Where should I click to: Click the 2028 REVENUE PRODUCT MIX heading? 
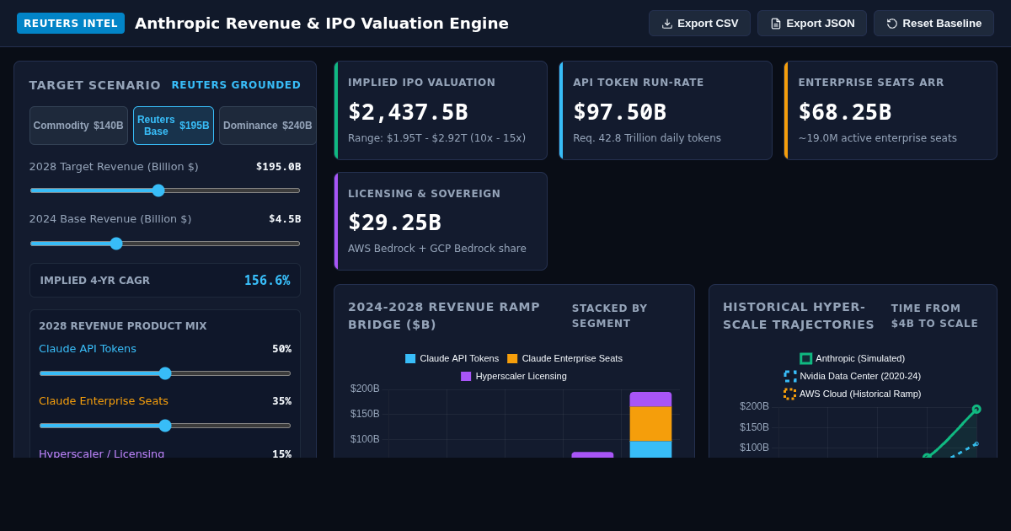[x=123, y=326]
